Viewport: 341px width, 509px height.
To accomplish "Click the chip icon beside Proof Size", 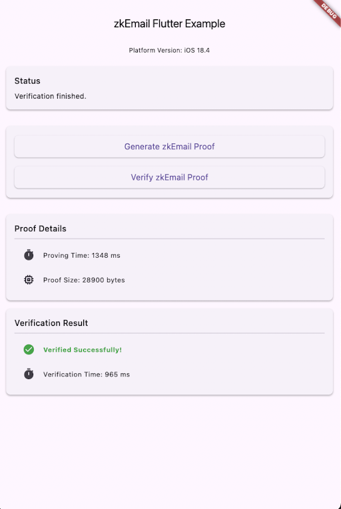I will pos(29,280).
